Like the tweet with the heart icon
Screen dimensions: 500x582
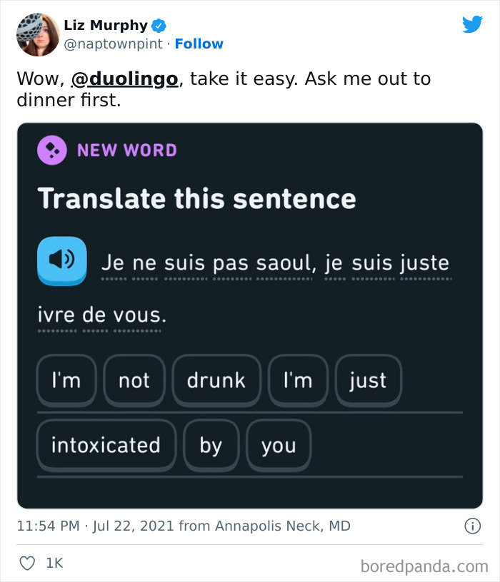[x=27, y=563]
